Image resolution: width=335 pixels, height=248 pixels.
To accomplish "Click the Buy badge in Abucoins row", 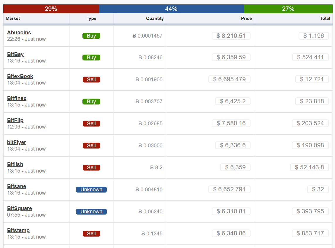I will [92, 36].
